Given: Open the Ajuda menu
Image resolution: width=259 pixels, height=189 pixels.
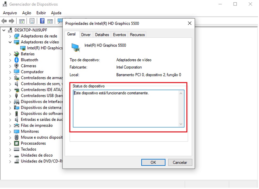Looking at the screenshot, I should [x=56, y=13].
